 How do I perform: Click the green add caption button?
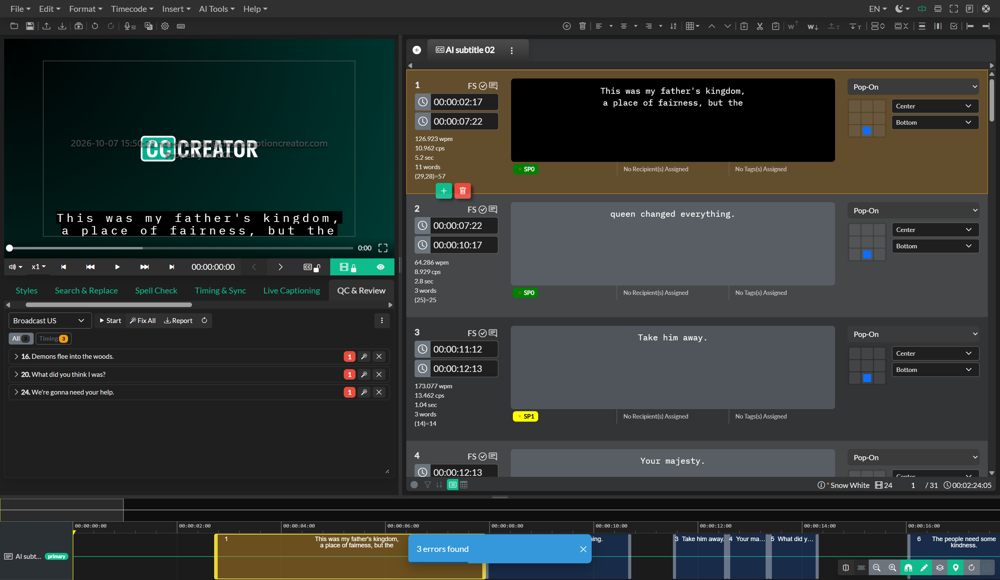point(444,191)
